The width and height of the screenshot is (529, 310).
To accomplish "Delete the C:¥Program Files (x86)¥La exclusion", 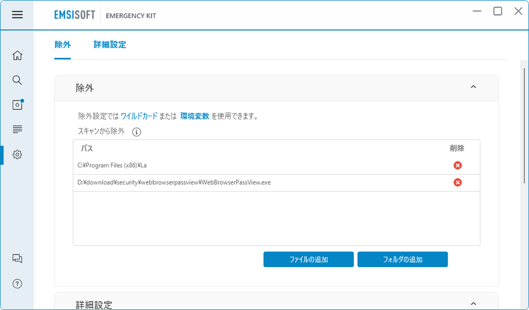I will [458, 165].
